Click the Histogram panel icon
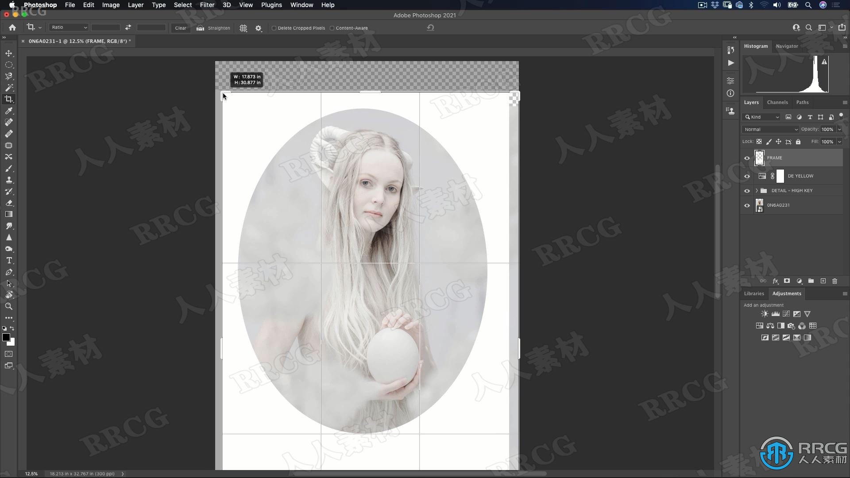Screen dimensions: 850x478 [755, 46]
